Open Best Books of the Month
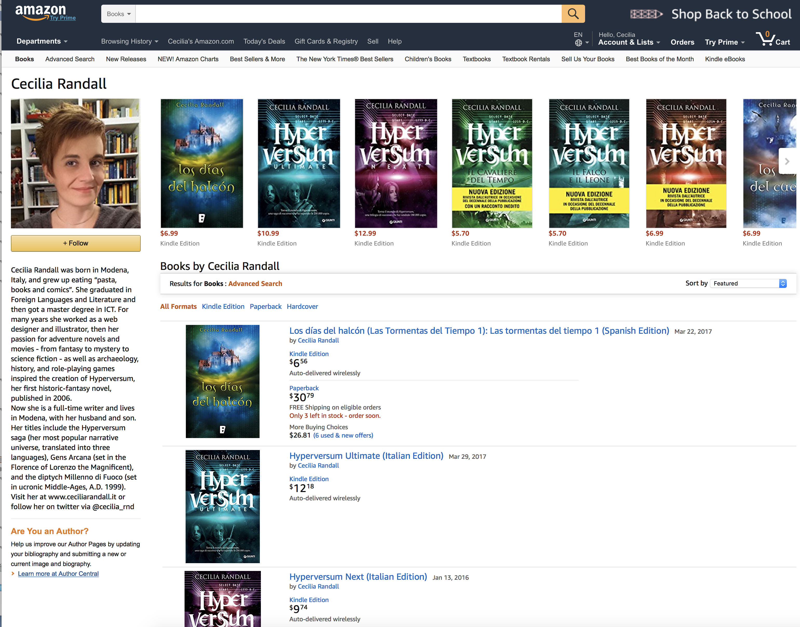Viewport: 800px width, 627px height. coord(659,59)
